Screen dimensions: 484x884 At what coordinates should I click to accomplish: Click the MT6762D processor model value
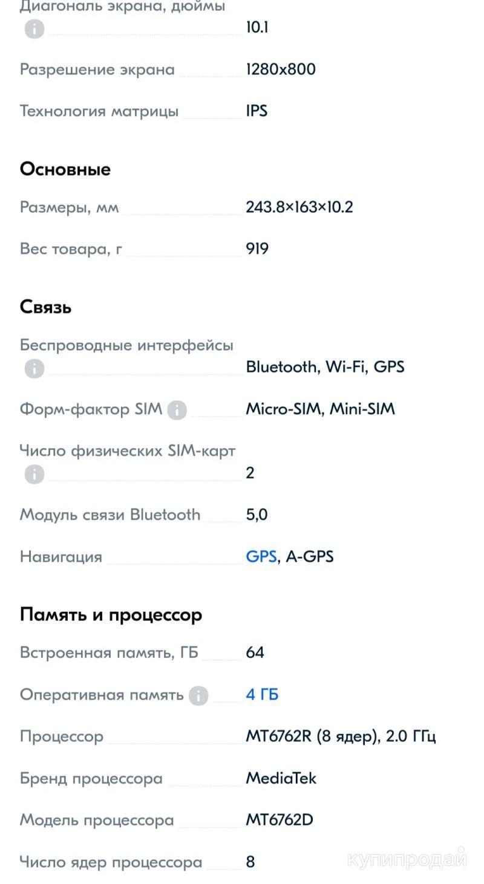[279, 821]
